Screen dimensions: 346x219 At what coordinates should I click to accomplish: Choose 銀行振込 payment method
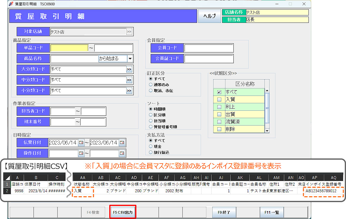151,152
